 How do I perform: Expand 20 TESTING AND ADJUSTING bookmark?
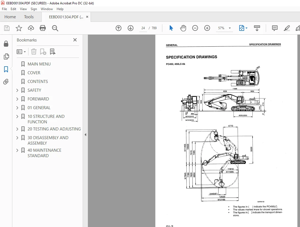point(17,129)
